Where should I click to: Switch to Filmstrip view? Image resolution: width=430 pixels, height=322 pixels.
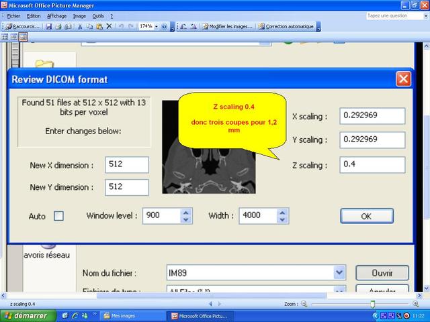click(x=13, y=37)
